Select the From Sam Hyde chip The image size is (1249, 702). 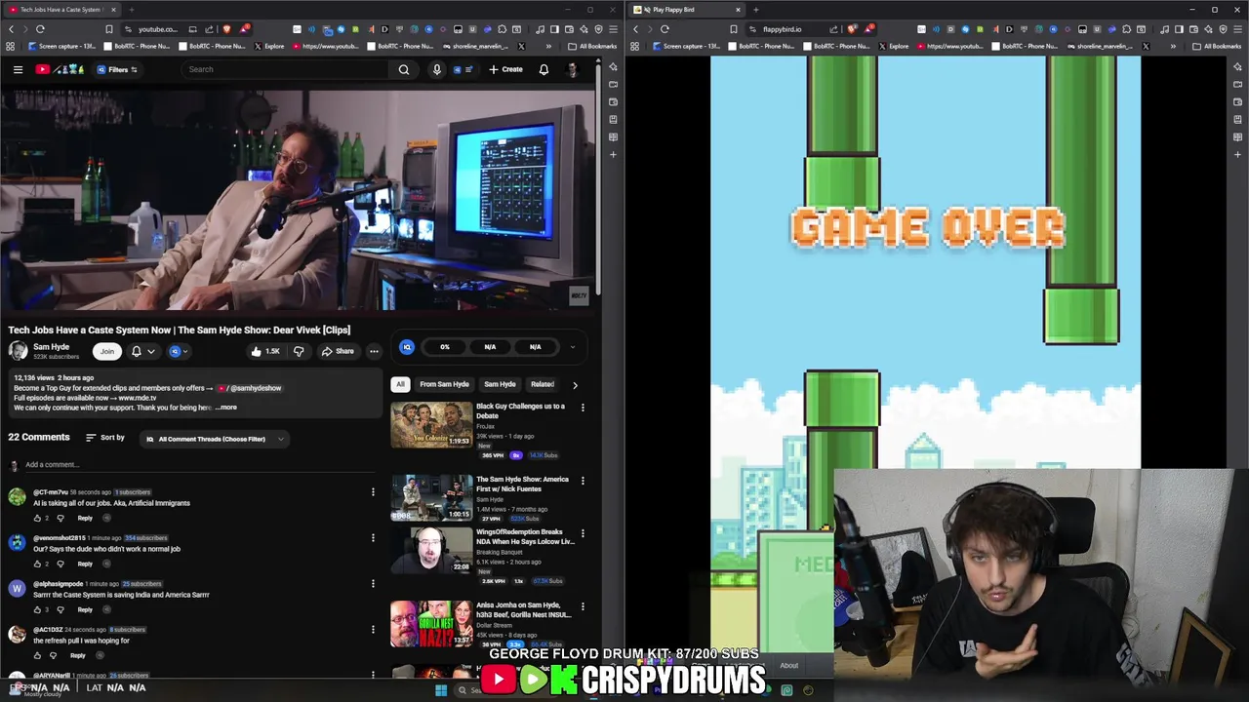(x=444, y=384)
